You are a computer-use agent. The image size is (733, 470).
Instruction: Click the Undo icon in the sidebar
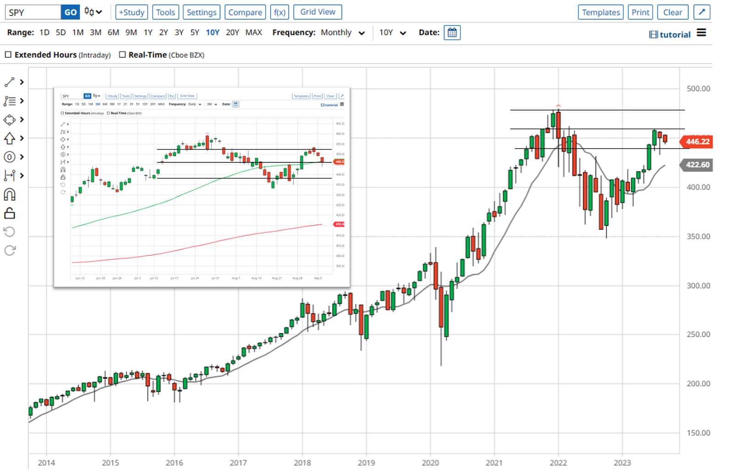click(x=9, y=231)
